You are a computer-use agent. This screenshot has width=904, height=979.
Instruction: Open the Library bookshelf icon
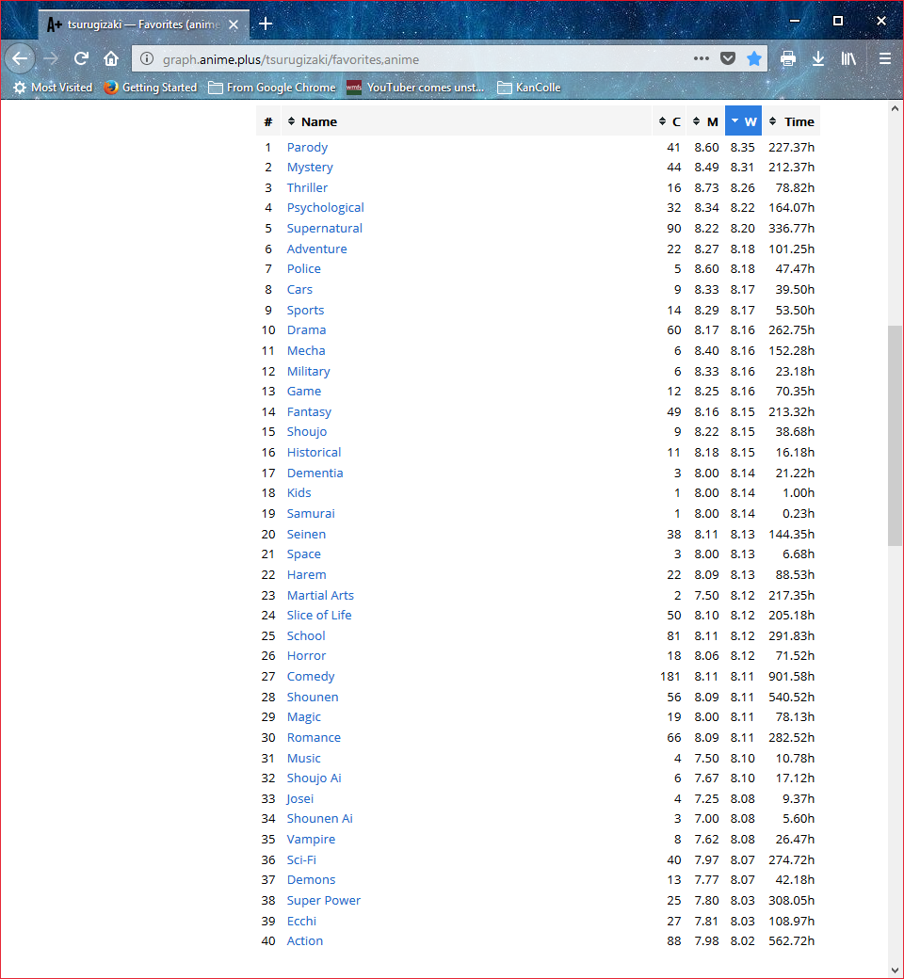(849, 58)
